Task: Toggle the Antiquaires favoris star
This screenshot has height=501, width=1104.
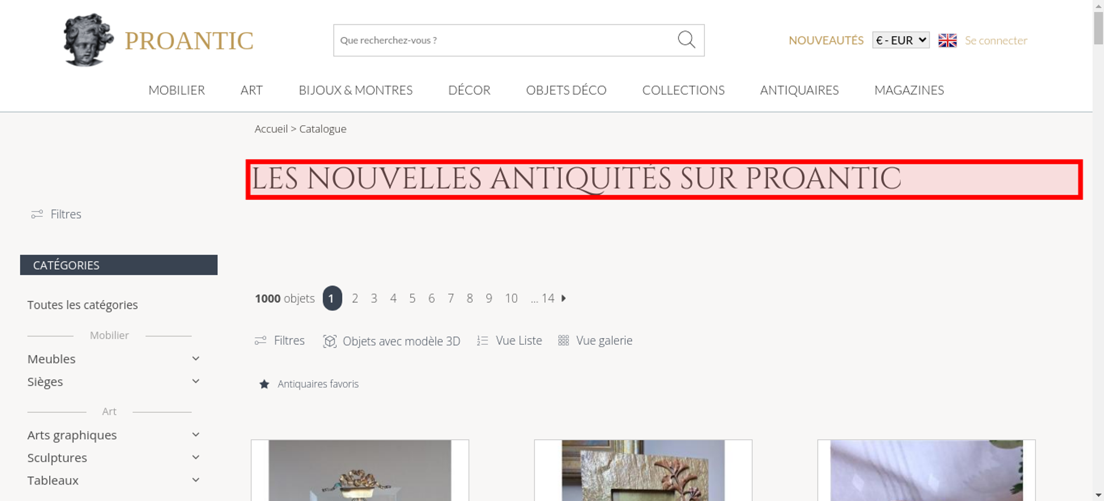Action: click(264, 384)
